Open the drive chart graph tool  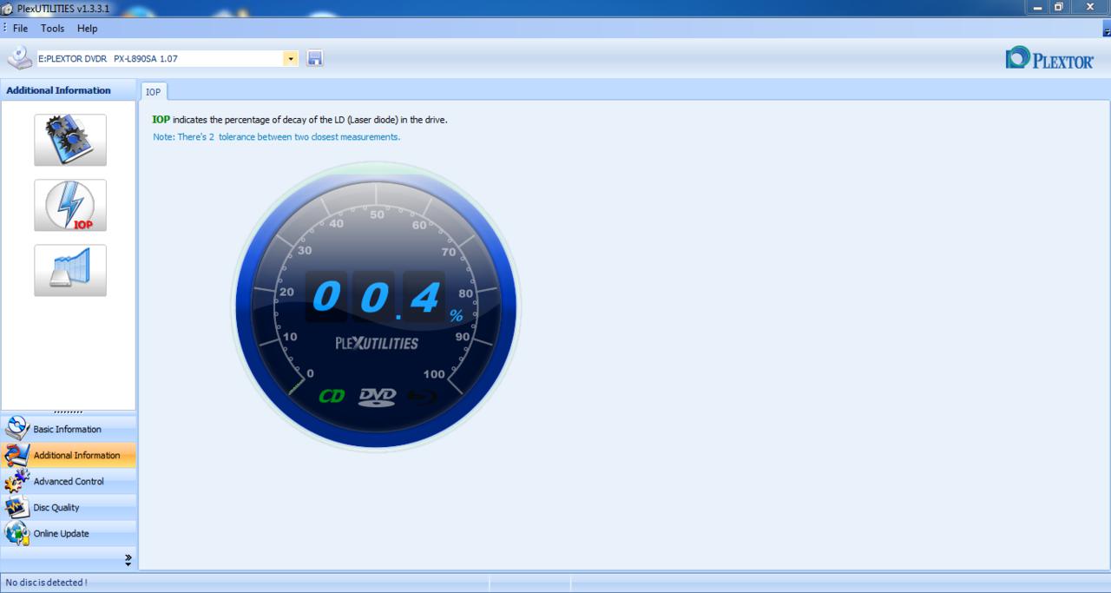click(70, 270)
